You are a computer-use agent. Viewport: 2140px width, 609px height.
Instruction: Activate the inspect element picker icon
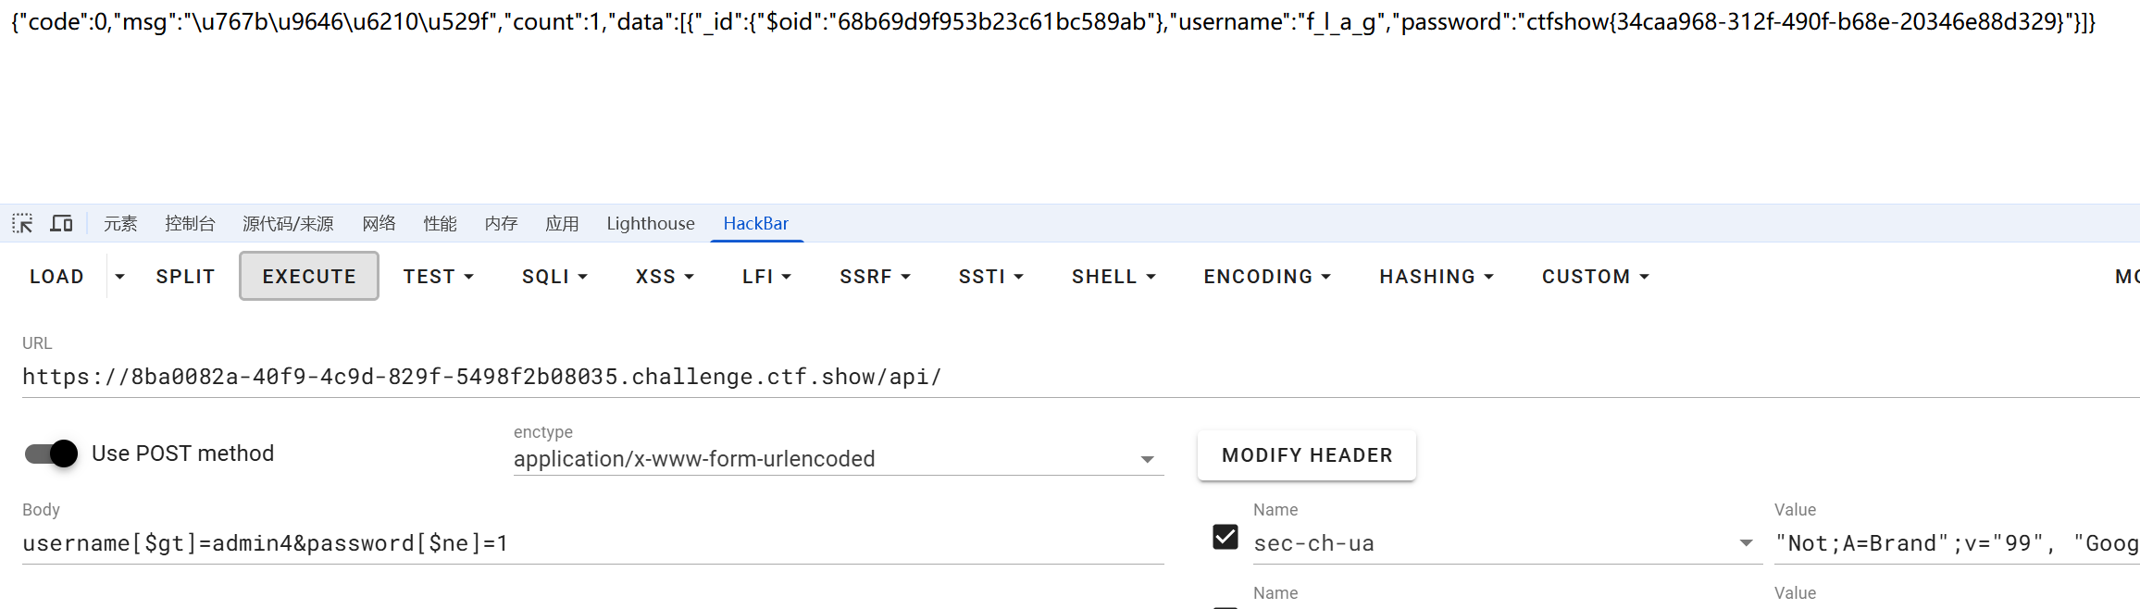pyautogui.click(x=22, y=223)
